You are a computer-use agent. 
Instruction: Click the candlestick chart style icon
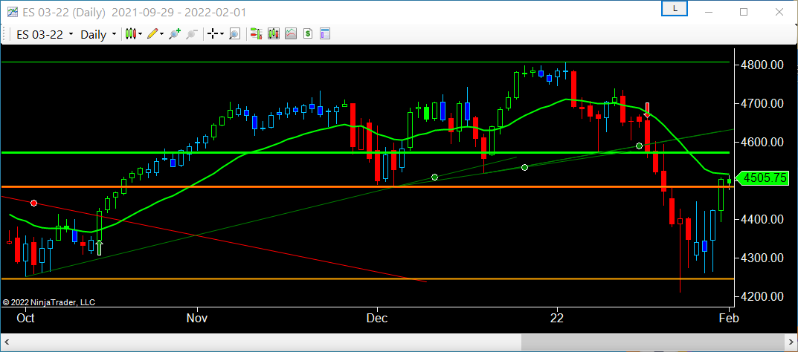point(131,34)
